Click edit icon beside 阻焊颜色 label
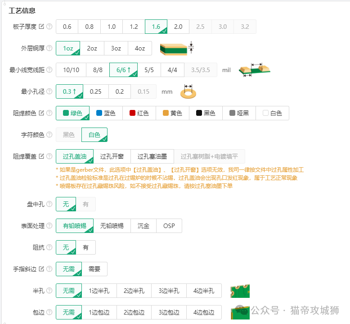Image resolution: width=350 pixels, height=324 pixels. pos(41,113)
